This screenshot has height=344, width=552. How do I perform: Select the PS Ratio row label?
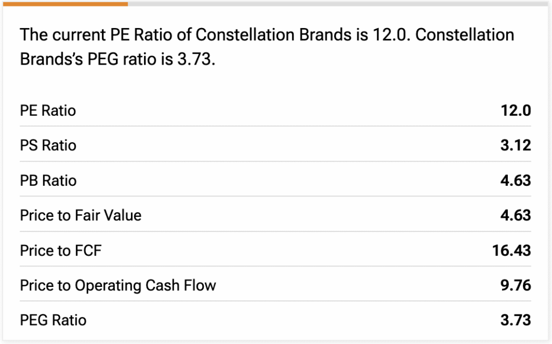(x=48, y=145)
